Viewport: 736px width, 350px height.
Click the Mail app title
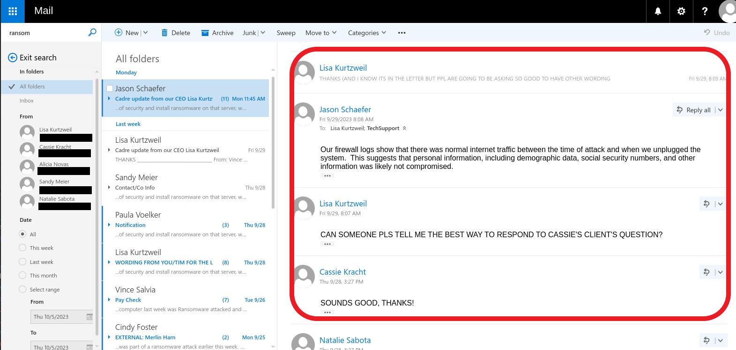point(44,11)
